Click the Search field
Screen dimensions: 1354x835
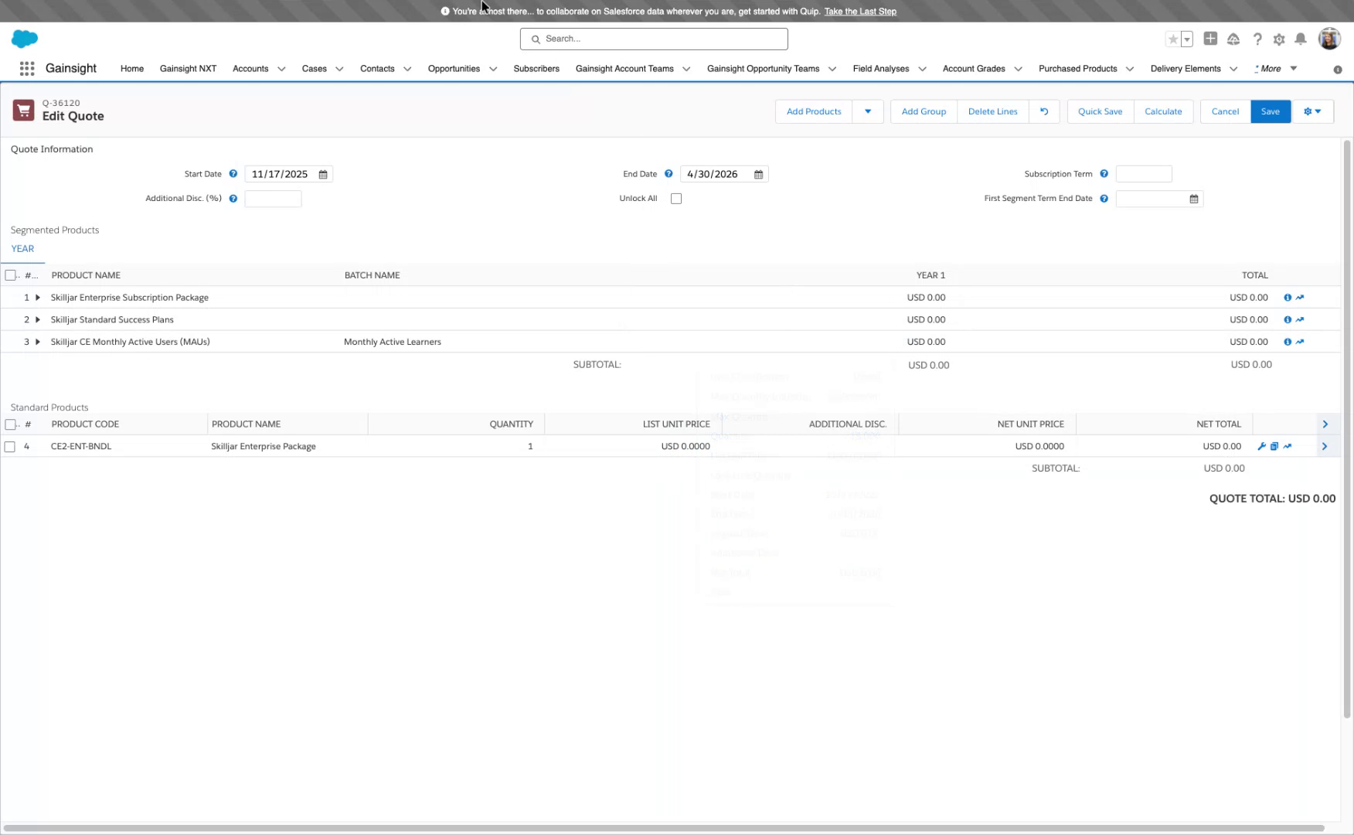[653, 39]
